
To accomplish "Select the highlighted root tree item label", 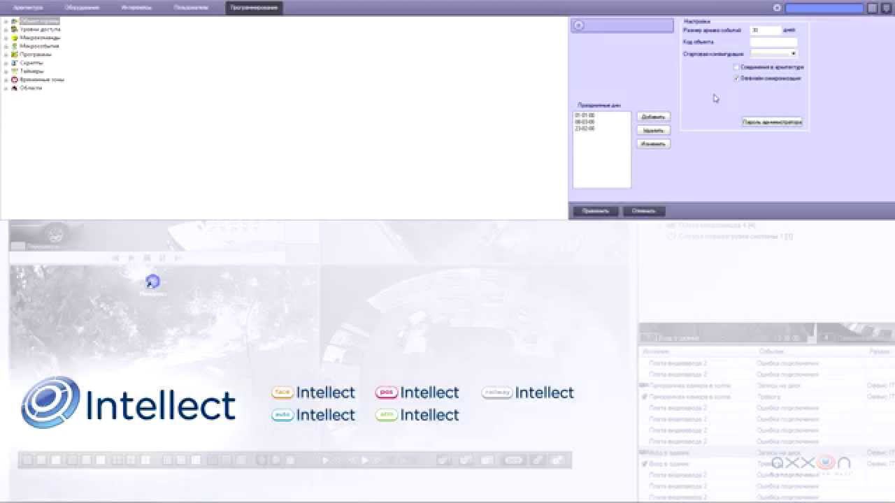I will click(x=39, y=21).
